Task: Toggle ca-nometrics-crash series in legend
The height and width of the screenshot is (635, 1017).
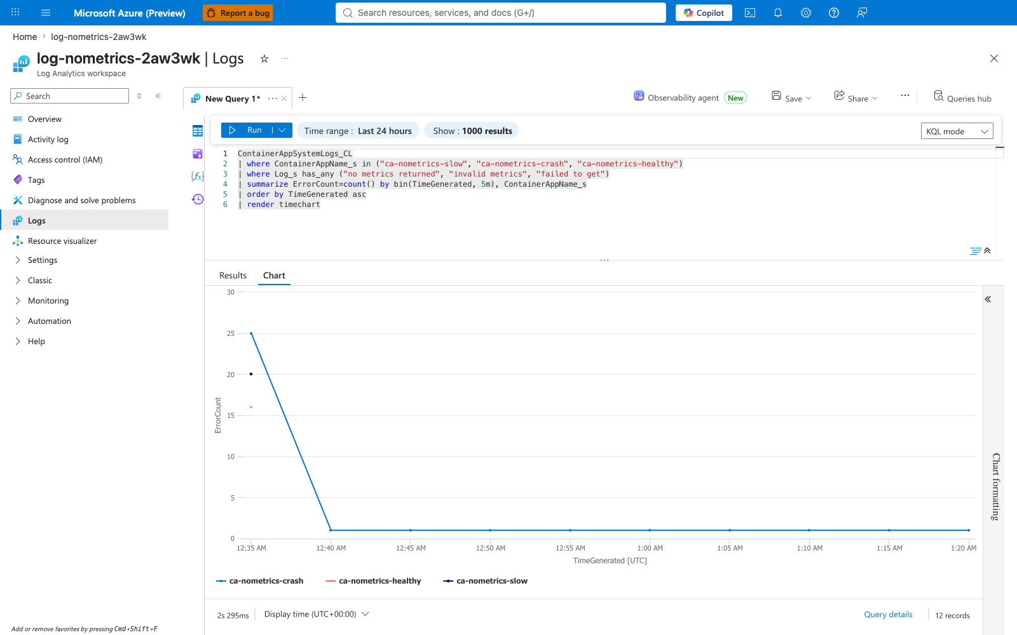Action: point(260,581)
